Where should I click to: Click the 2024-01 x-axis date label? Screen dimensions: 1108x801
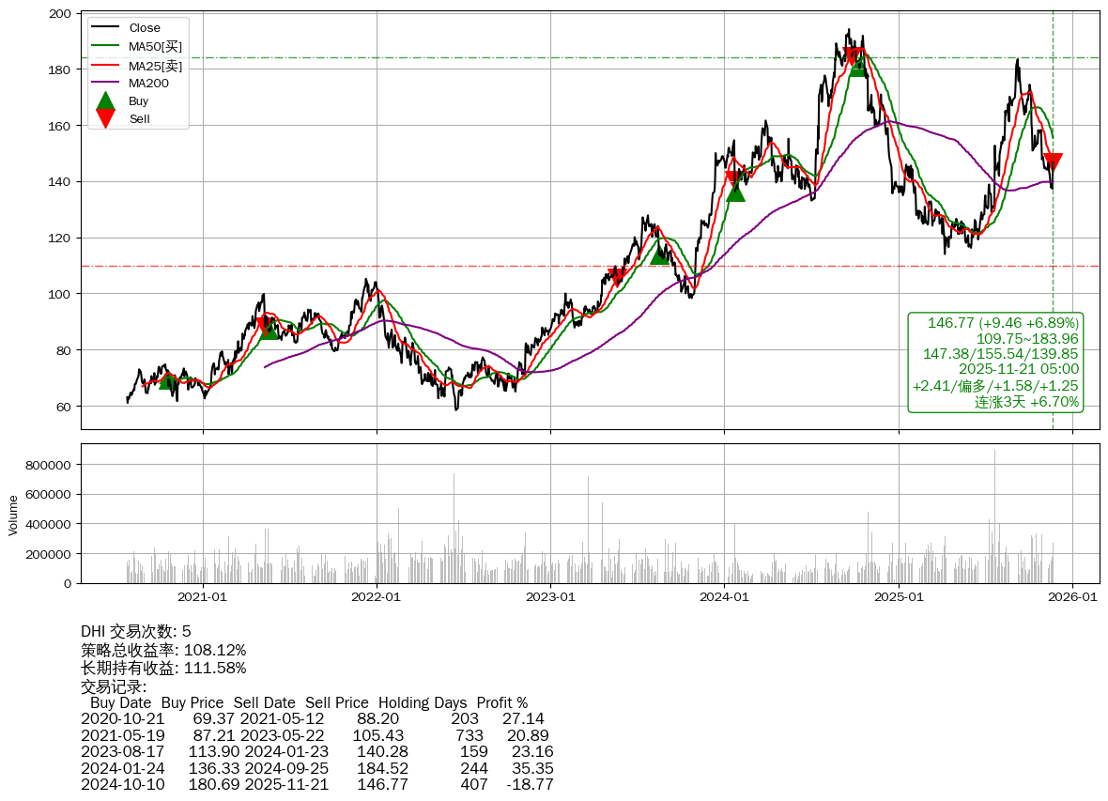[724, 596]
